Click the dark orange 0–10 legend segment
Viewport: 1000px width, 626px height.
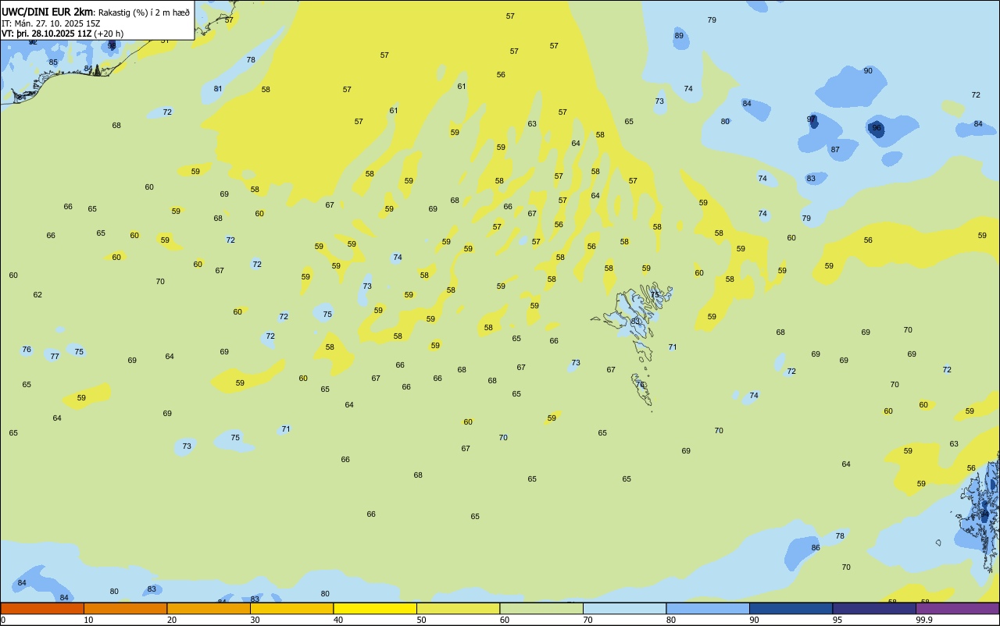click(42, 608)
